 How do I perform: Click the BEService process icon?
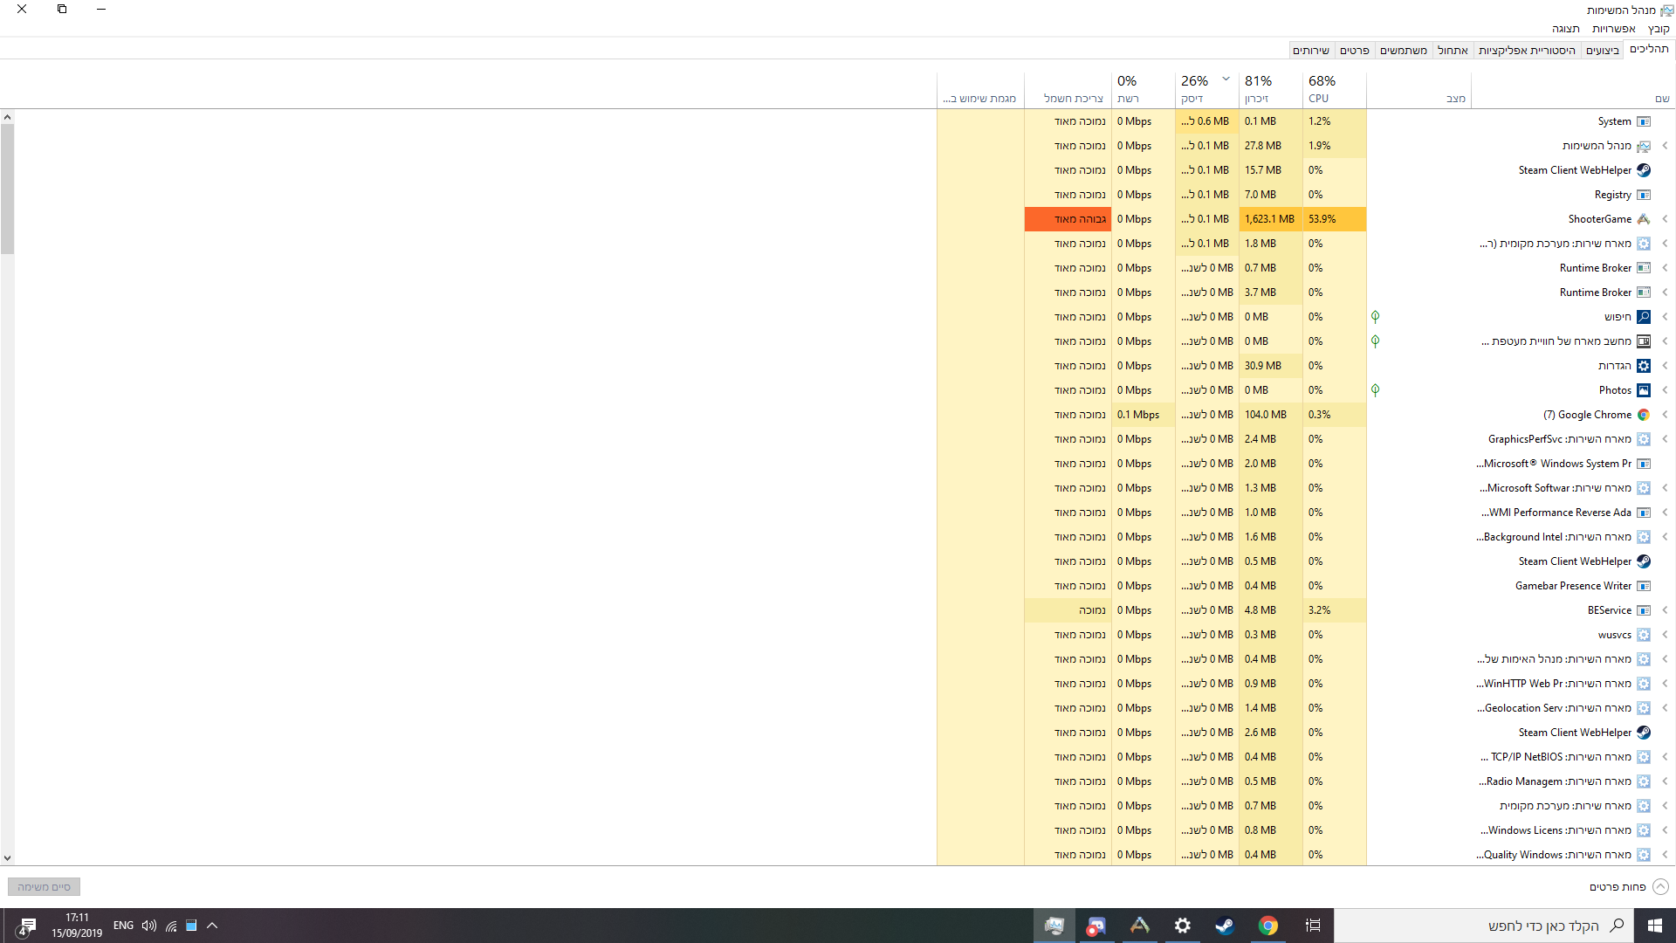click(x=1643, y=610)
